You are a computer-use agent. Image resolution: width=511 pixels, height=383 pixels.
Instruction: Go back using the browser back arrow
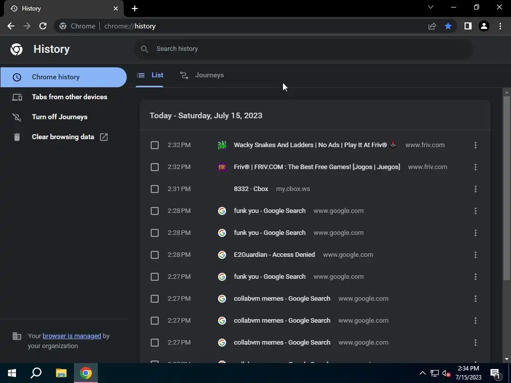11,26
